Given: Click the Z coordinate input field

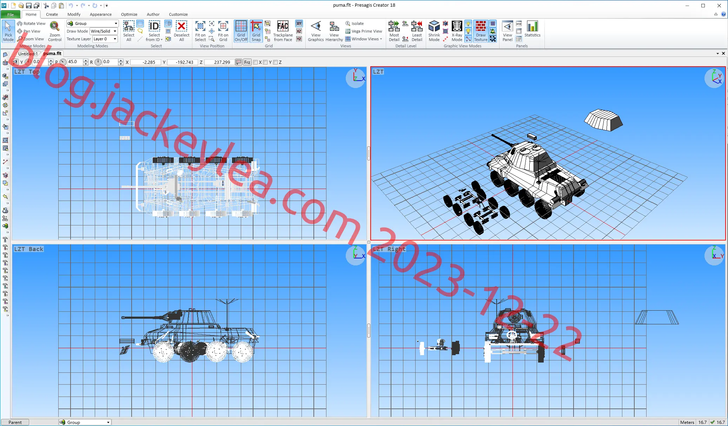Looking at the screenshot, I should point(219,62).
